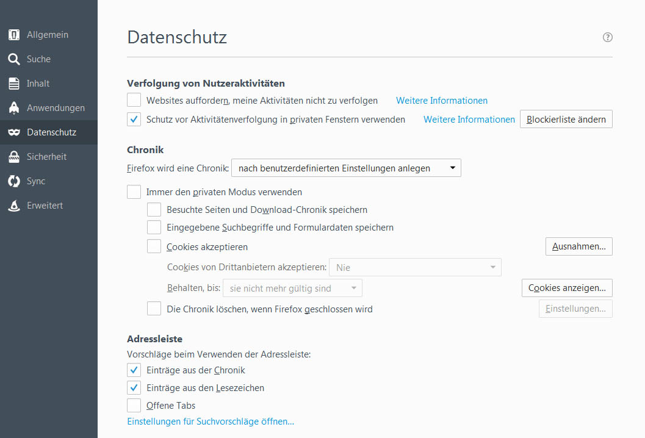This screenshot has height=438, width=645.
Task: Click the Sicherheit lock icon
Action: [14, 157]
